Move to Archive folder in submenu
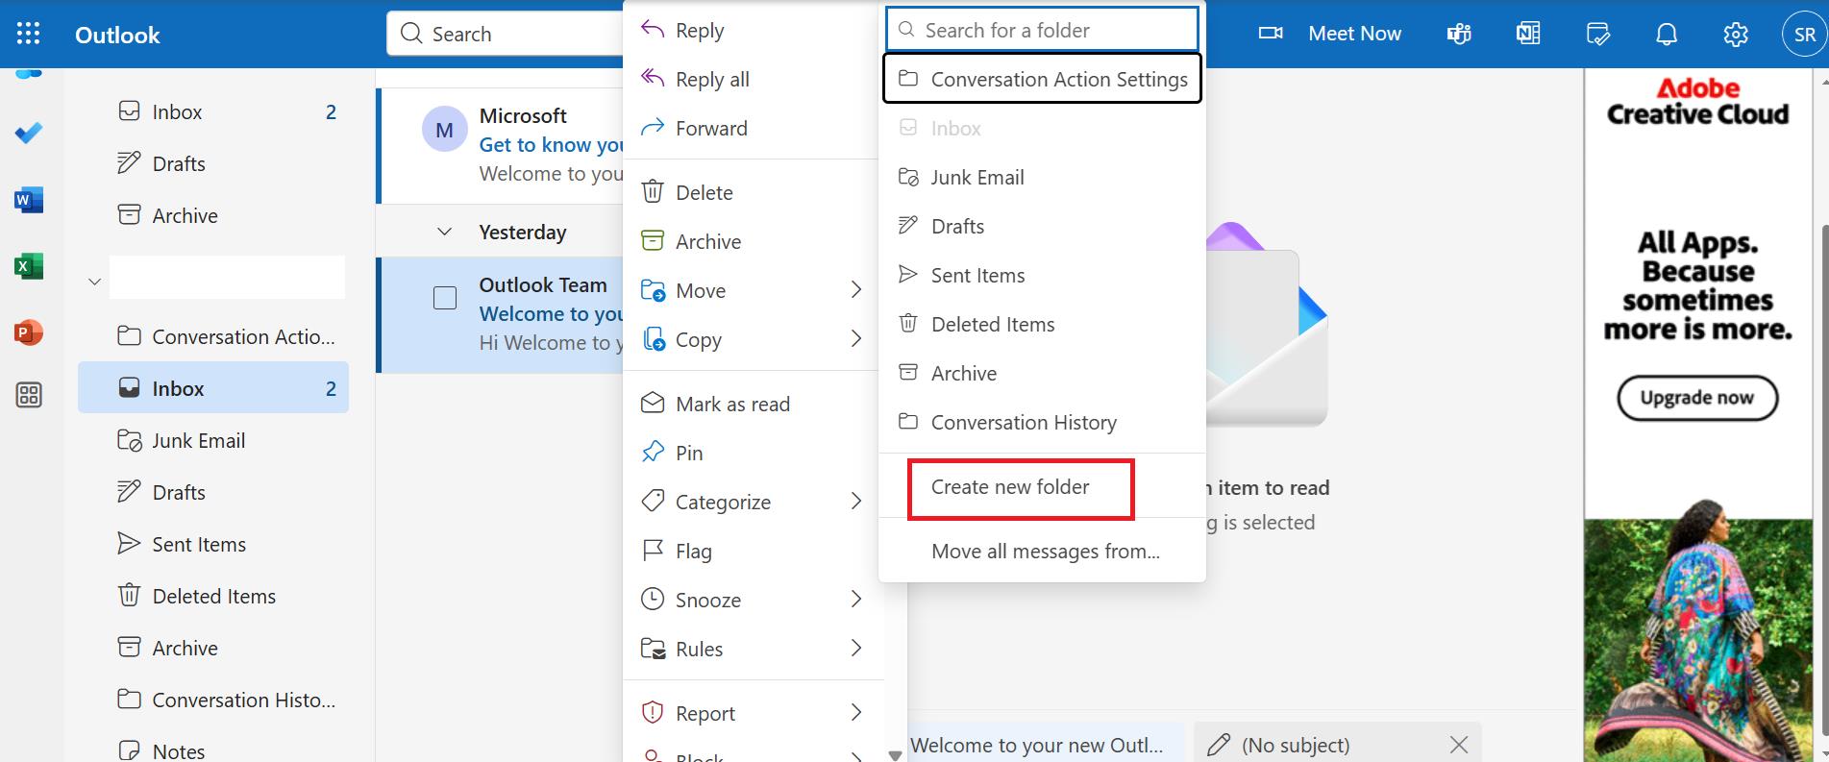Screen dimensions: 1829x762 coord(1042,373)
